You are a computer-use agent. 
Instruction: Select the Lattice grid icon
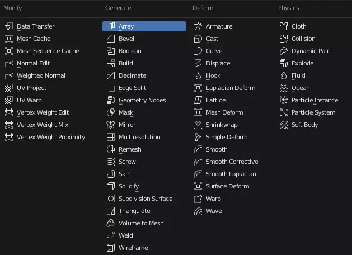(198, 100)
